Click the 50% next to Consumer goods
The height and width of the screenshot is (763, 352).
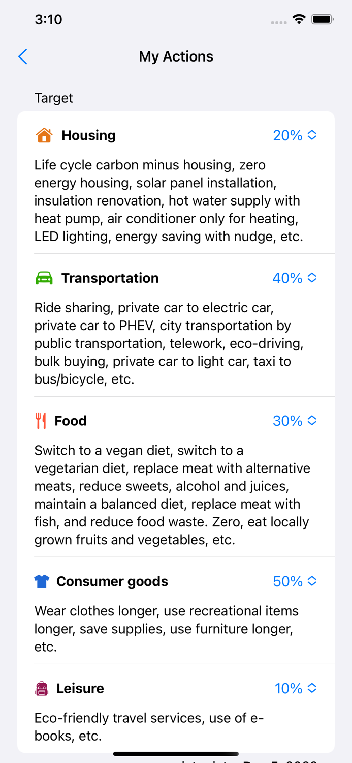[x=288, y=581]
